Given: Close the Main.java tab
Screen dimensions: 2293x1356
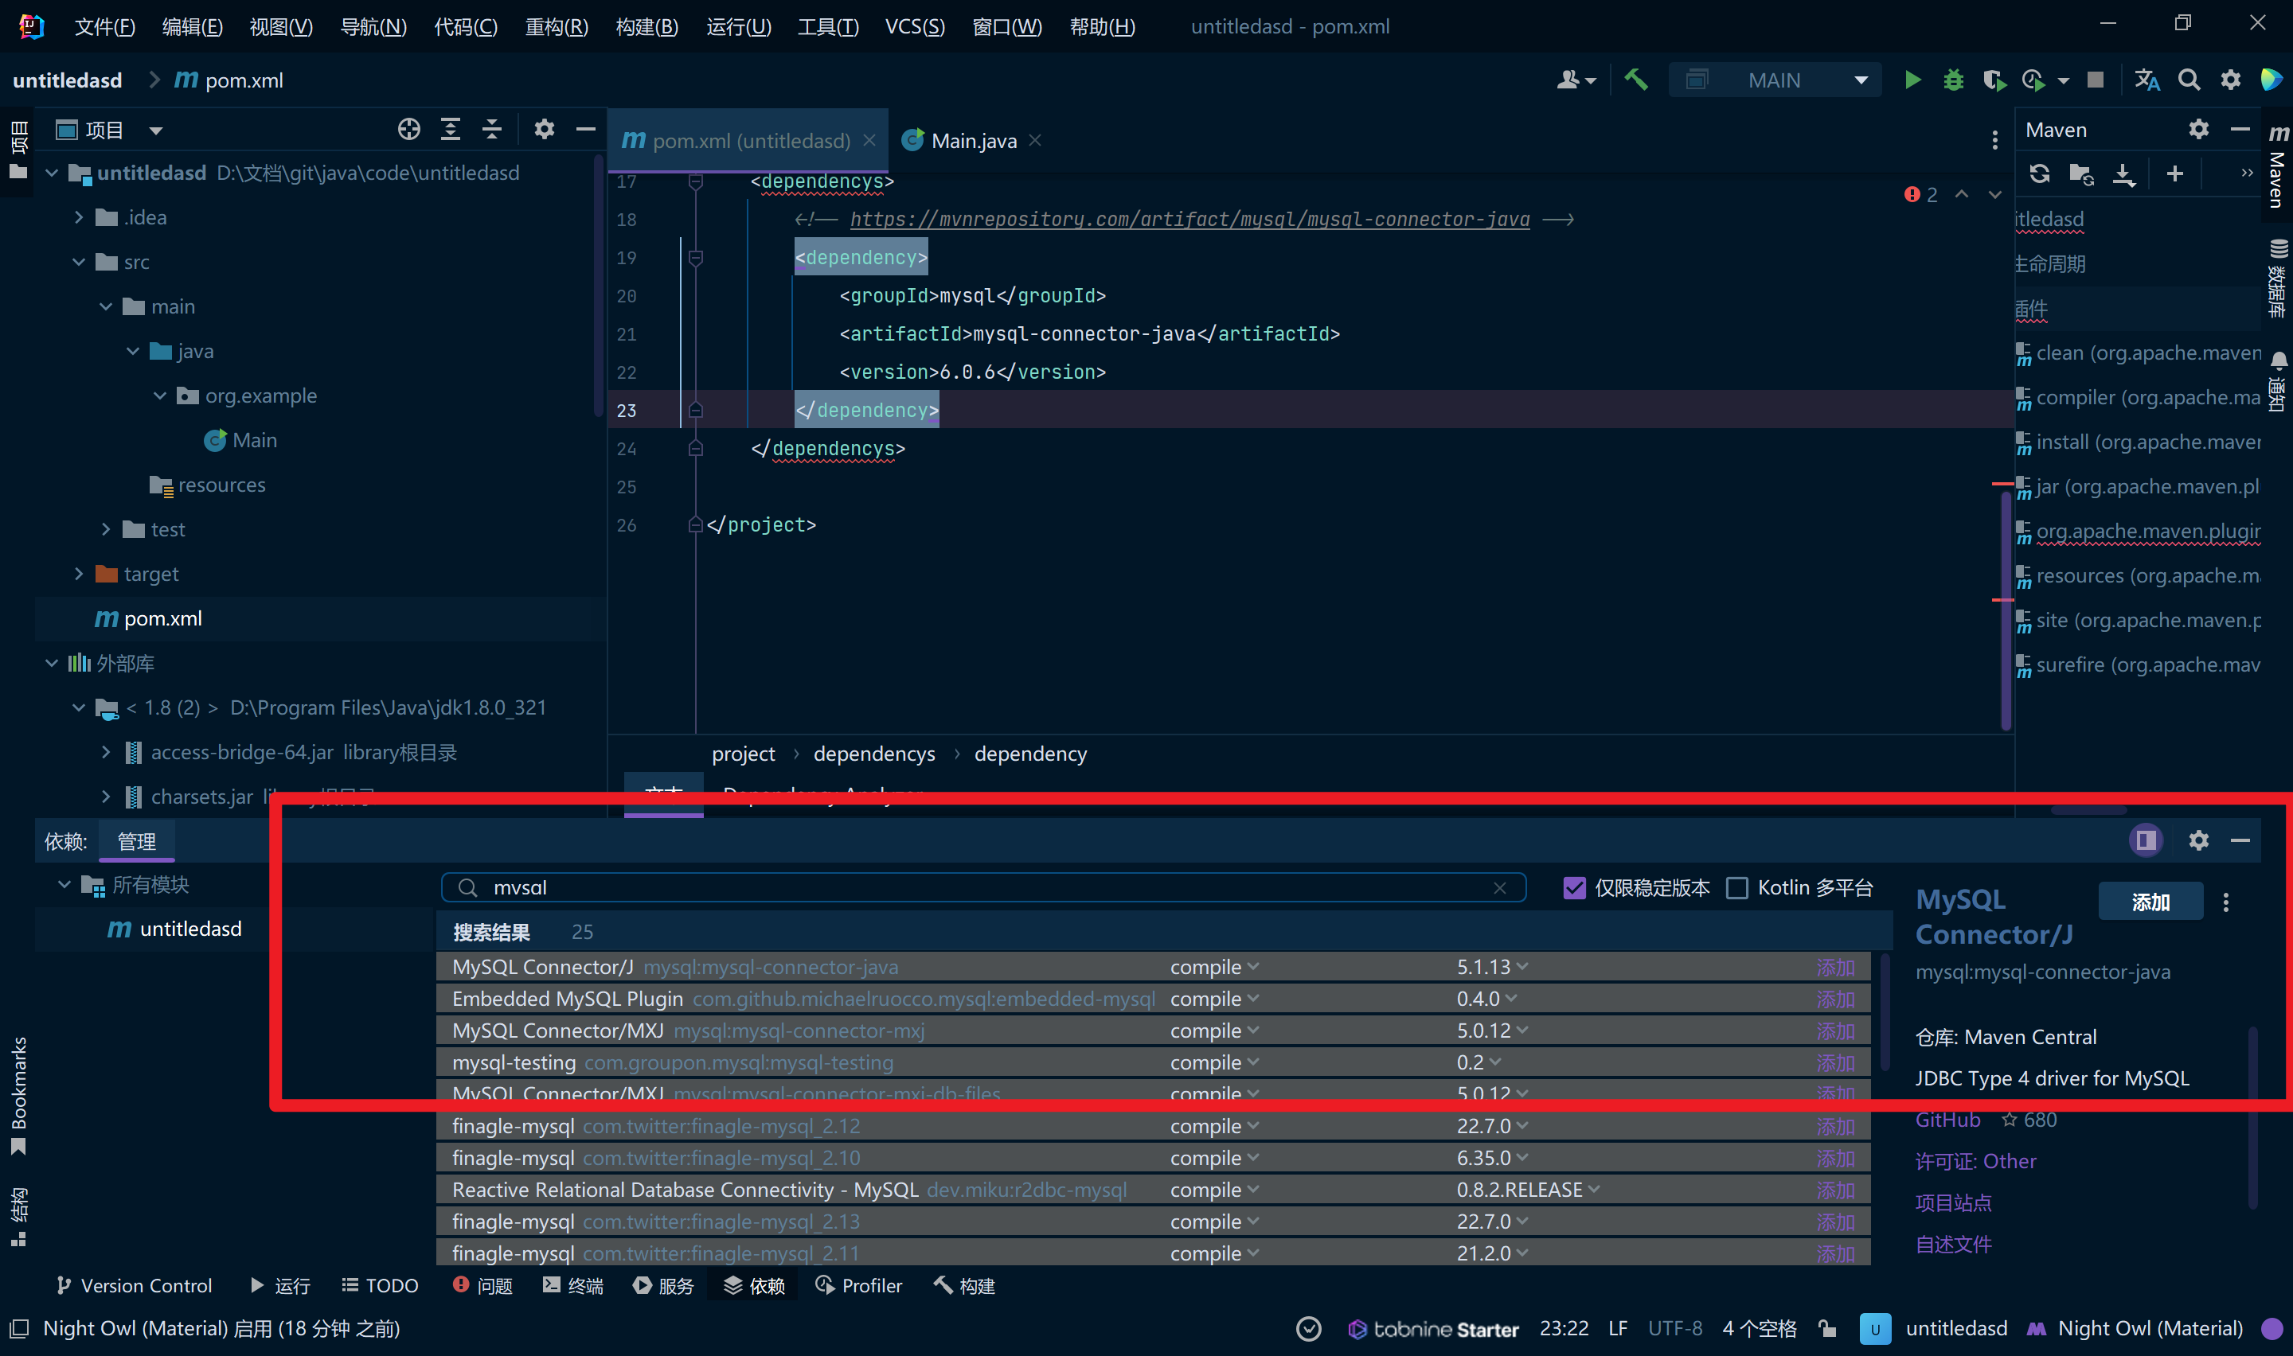Looking at the screenshot, I should (1034, 140).
